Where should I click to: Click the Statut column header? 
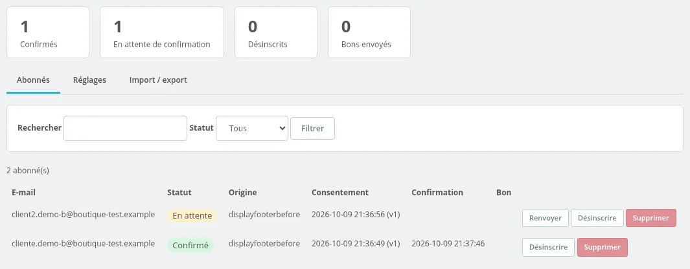(179, 193)
